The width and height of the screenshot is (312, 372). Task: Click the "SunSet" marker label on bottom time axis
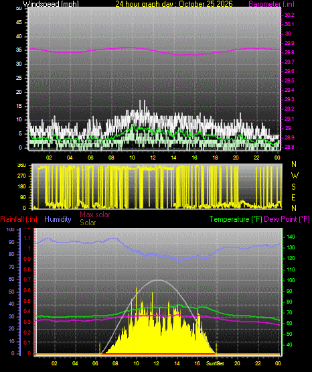(215, 363)
